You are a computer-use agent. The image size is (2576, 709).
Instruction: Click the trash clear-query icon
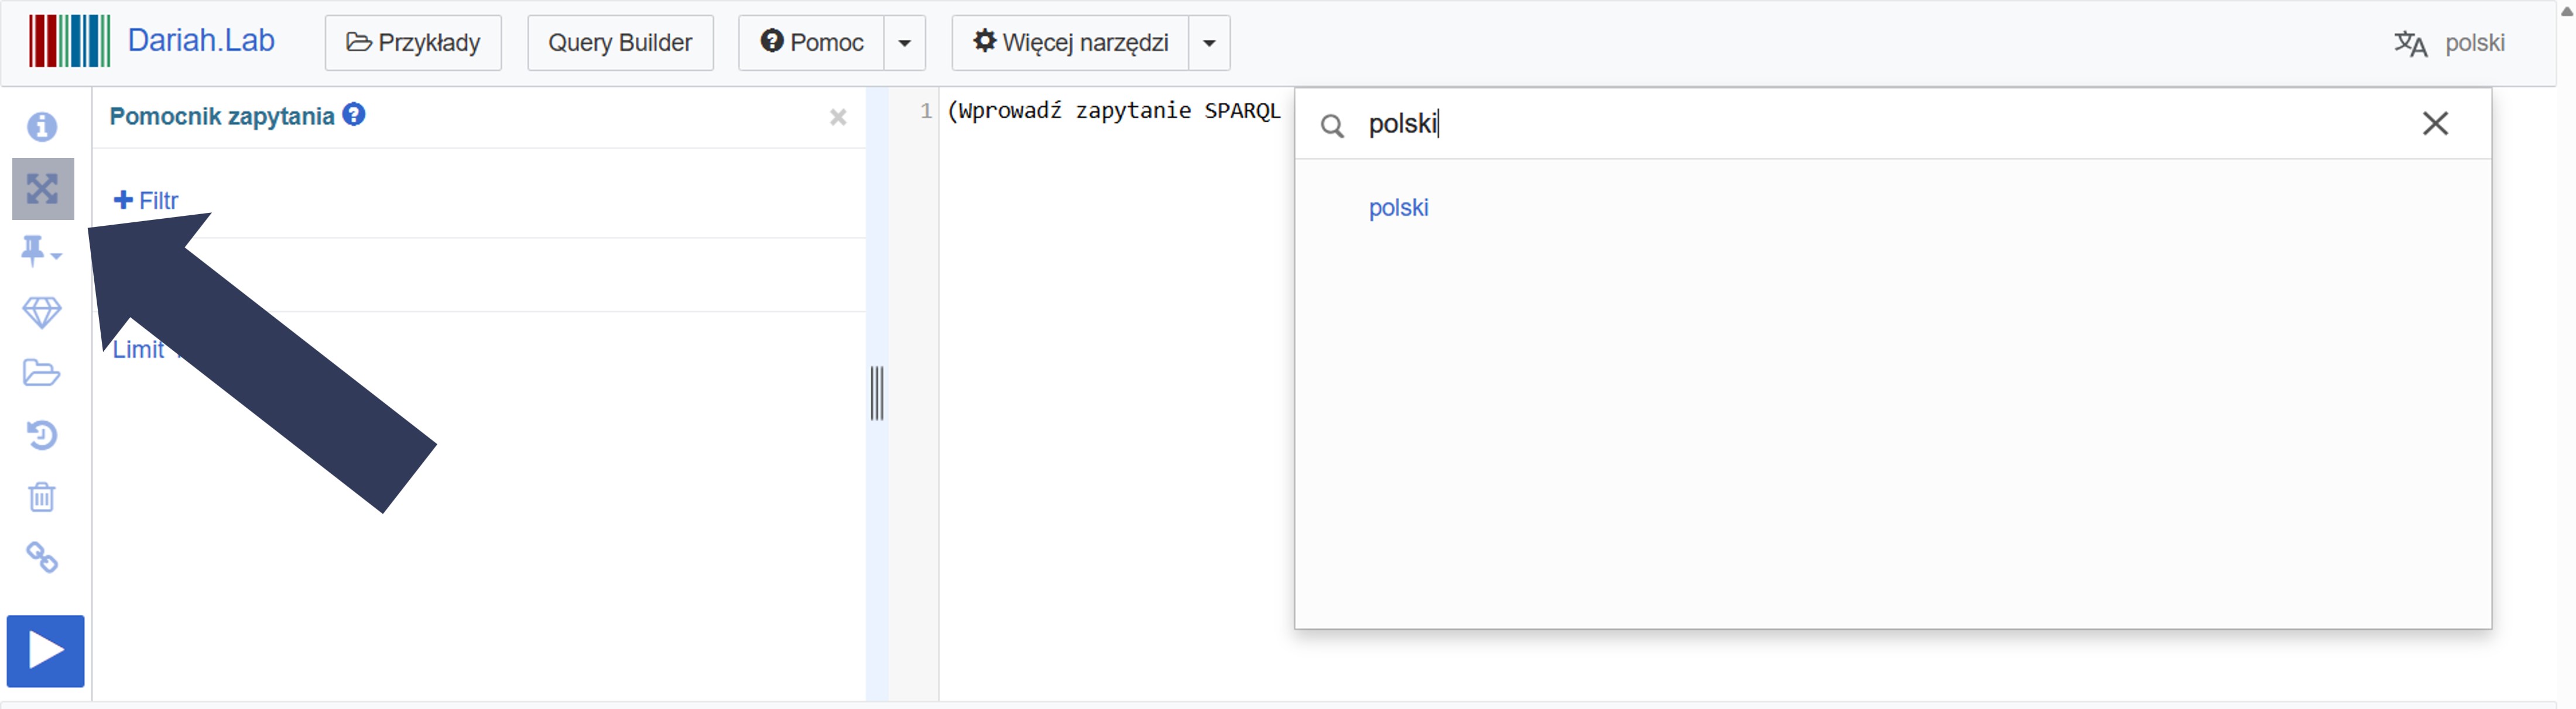click(42, 496)
